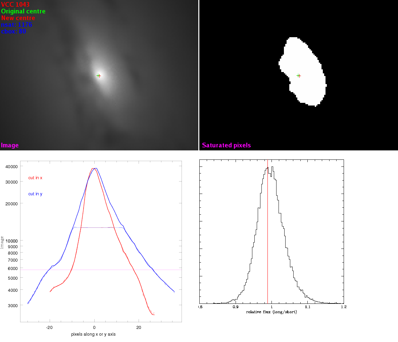Click the 1.1 tick label on histogram axis
Screen dimensions: 398x342
[x=307, y=306]
